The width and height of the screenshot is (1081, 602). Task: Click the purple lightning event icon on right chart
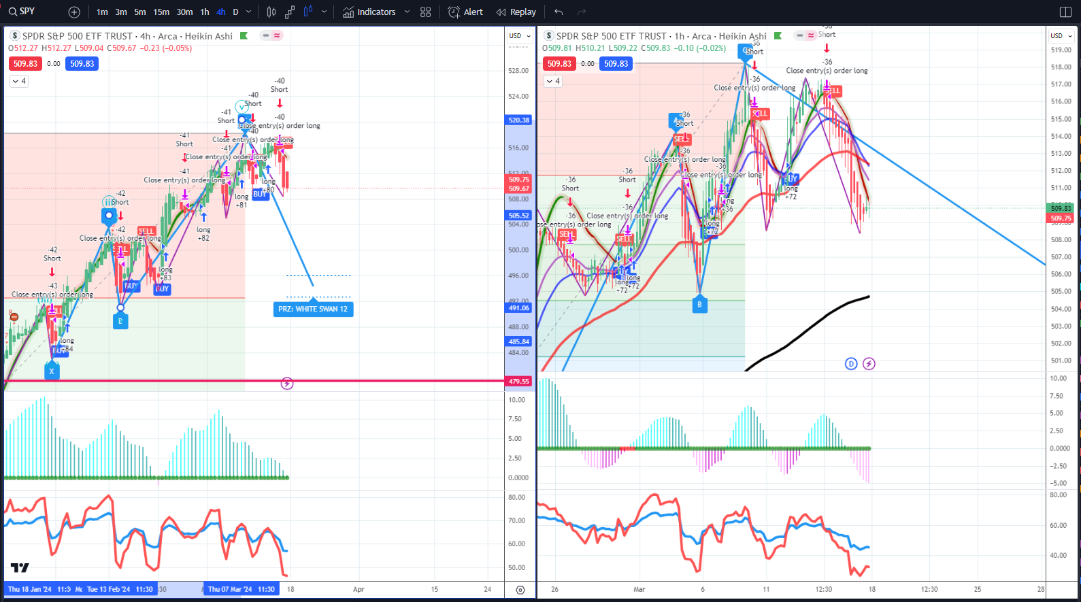tap(869, 363)
